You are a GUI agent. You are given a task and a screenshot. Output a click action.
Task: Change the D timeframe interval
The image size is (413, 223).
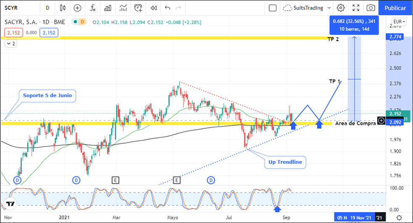click(x=48, y=8)
